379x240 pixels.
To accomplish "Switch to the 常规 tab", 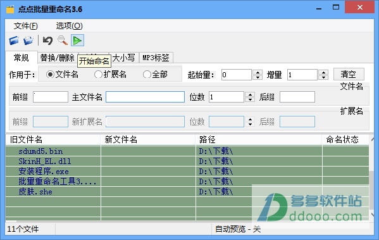I will pyautogui.click(x=22, y=58).
